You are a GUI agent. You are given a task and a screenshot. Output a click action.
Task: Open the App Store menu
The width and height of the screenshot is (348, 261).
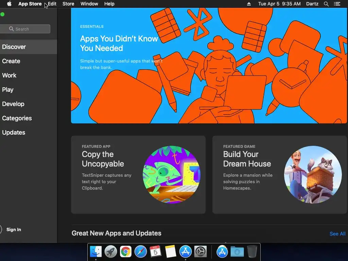click(x=30, y=4)
